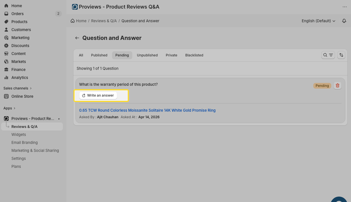Image resolution: width=351 pixels, height=202 pixels.
Task: Open the Private tab
Action: click(x=171, y=55)
